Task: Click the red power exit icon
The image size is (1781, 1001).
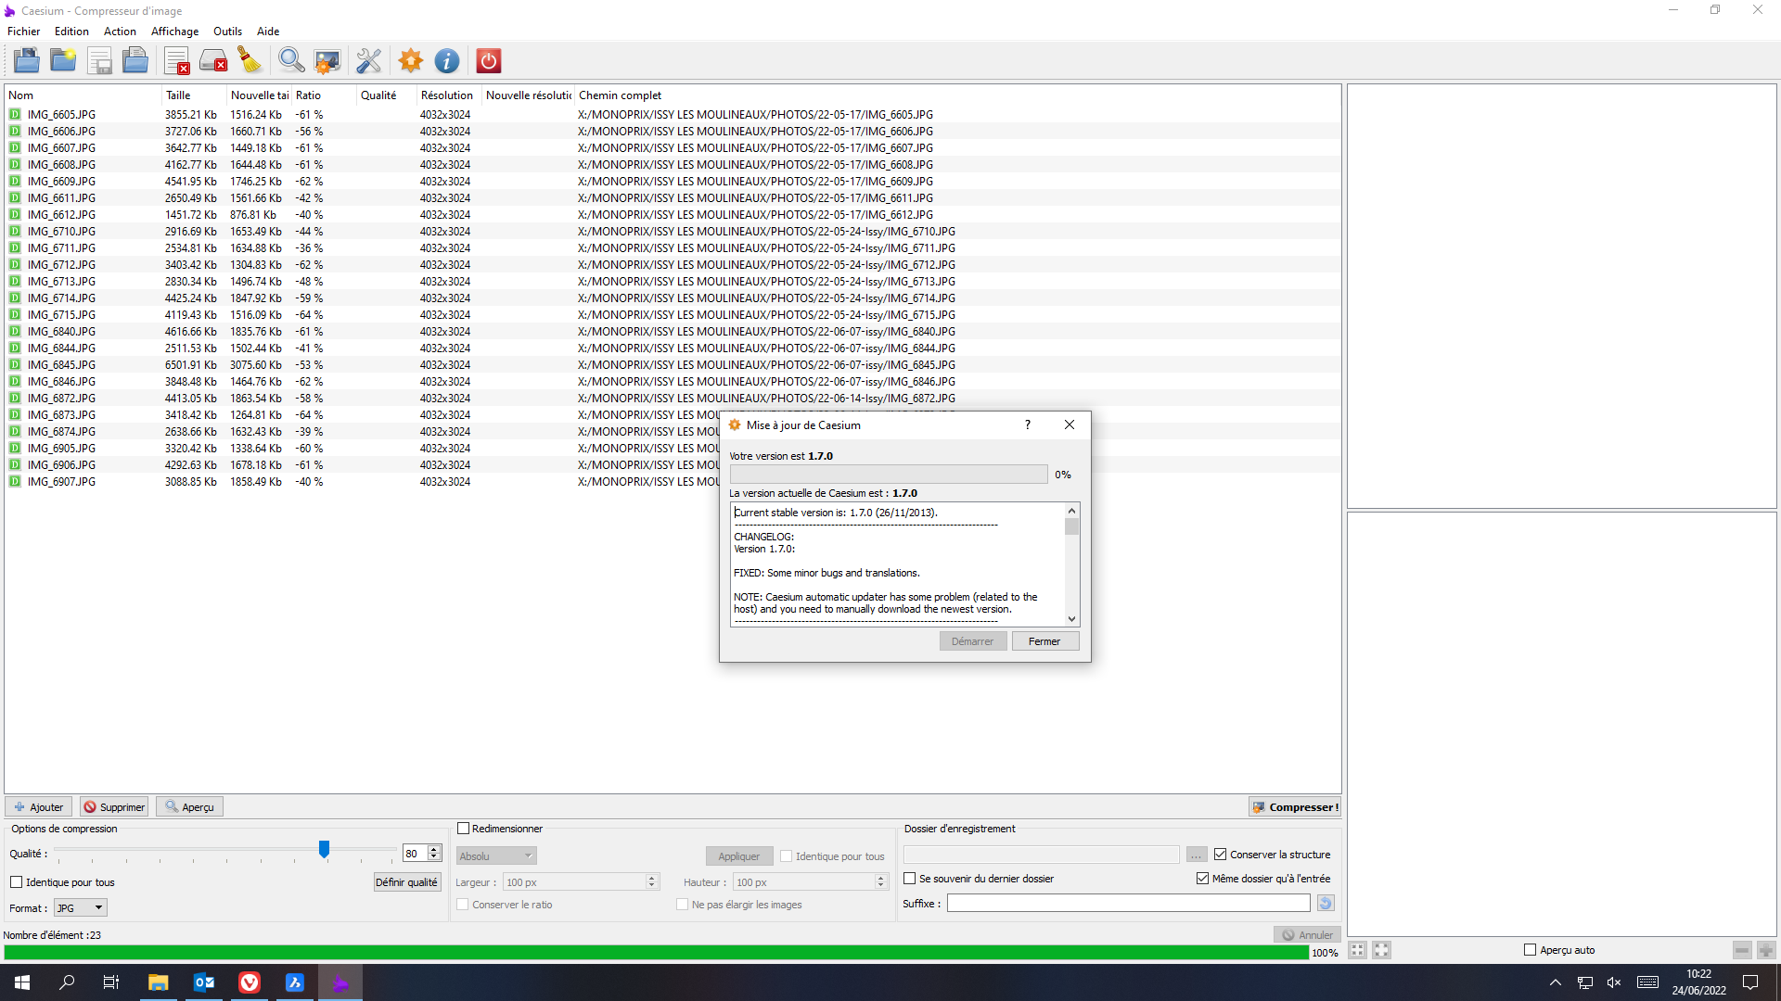Action: coord(489,61)
